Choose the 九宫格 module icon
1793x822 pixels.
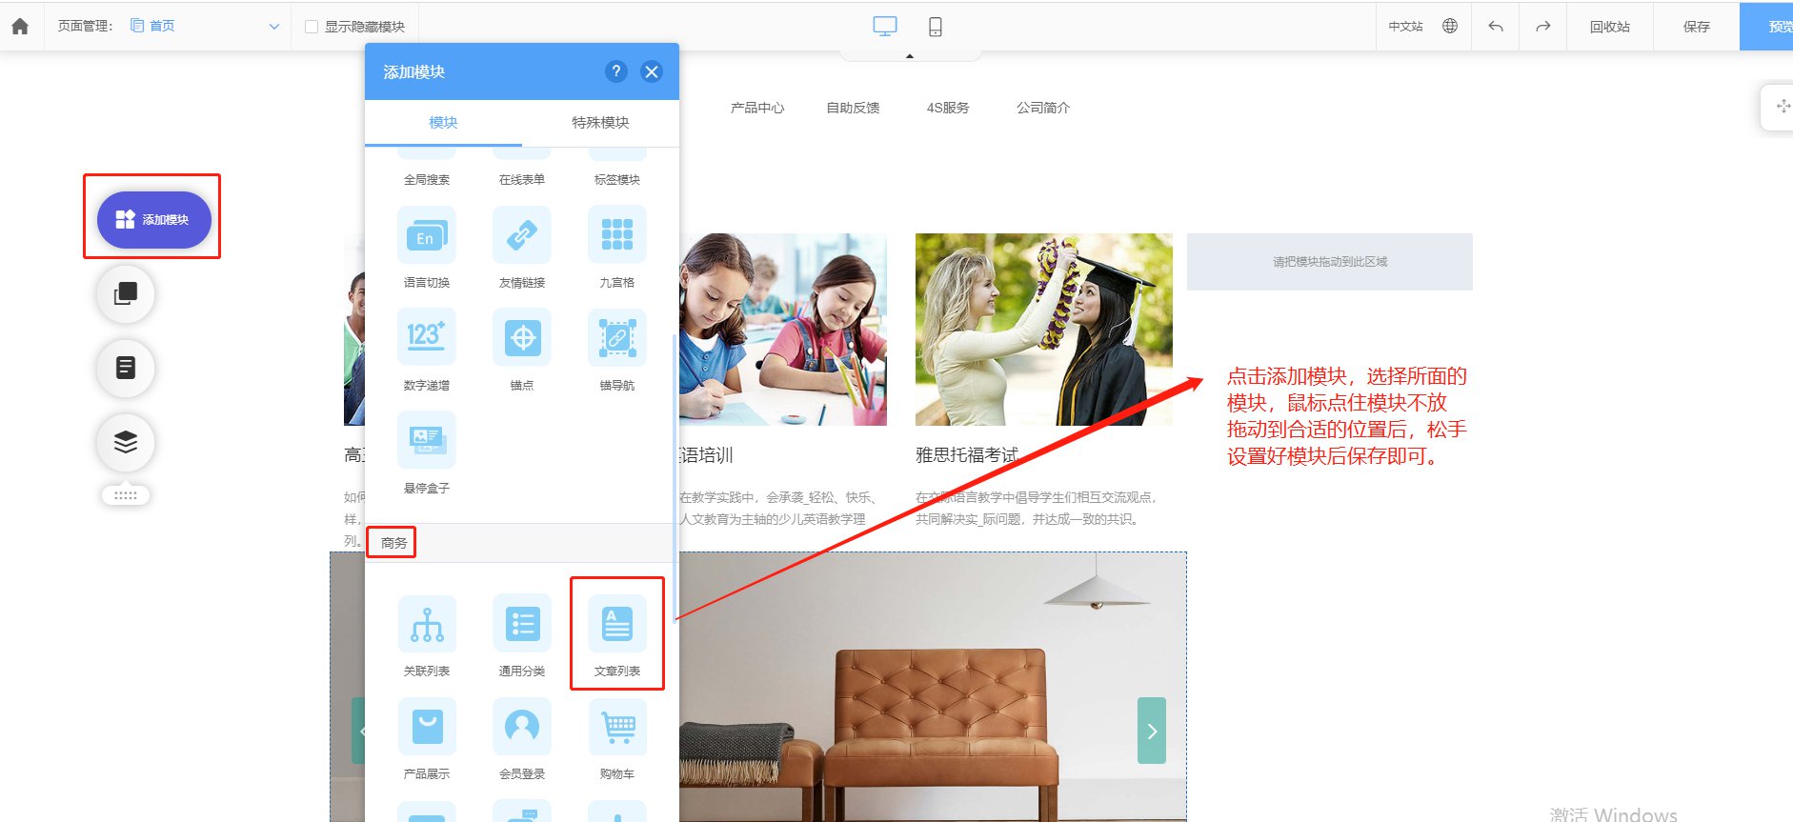click(617, 235)
